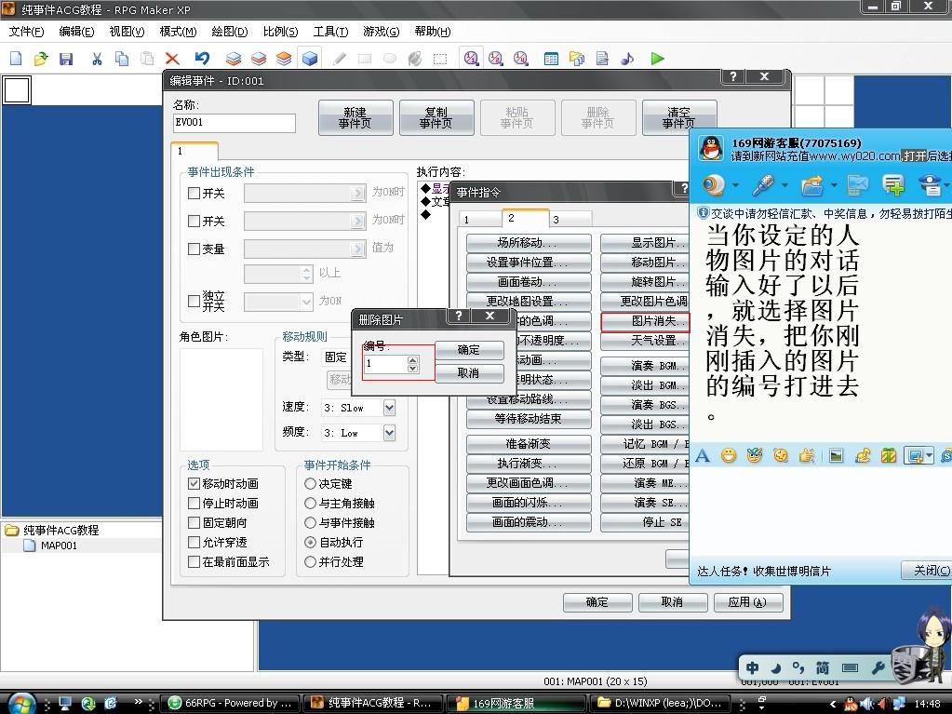Click the 中 input method indicator

point(752,667)
